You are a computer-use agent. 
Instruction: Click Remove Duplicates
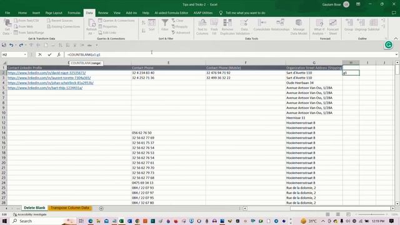coord(227,27)
